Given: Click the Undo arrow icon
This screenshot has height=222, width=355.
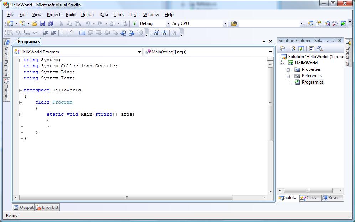Looking at the screenshot, I should click(x=88, y=23).
